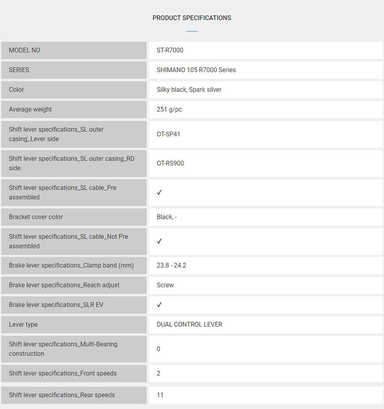Click the SL cable Pre assembled checkmark
This screenshot has height=409, width=384.
[x=159, y=192]
